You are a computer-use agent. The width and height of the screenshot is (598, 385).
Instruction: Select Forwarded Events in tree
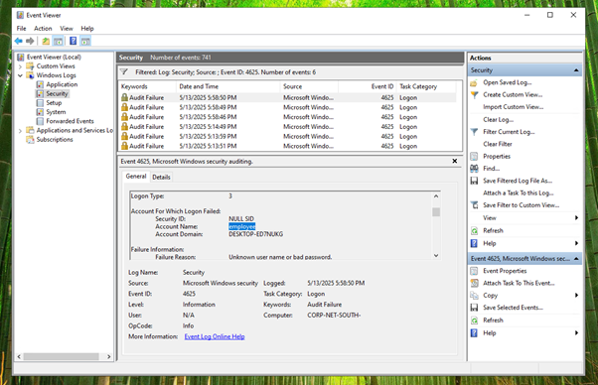click(70, 121)
